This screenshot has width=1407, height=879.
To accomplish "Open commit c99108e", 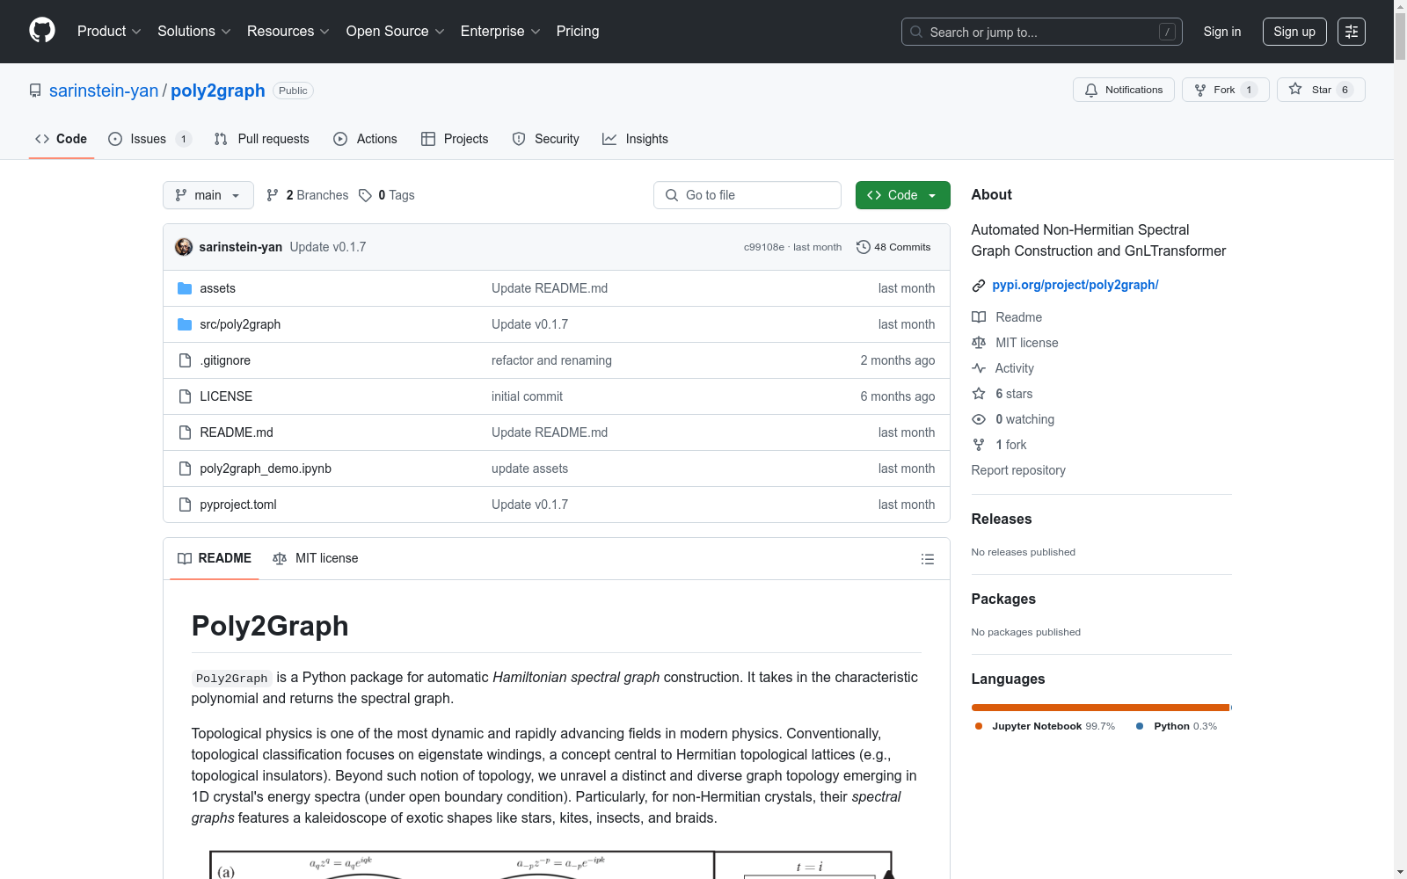I will pyautogui.click(x=764, y=247).
